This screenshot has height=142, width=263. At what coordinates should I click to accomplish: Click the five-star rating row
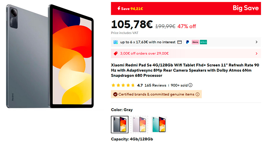(x=123, y=85)
